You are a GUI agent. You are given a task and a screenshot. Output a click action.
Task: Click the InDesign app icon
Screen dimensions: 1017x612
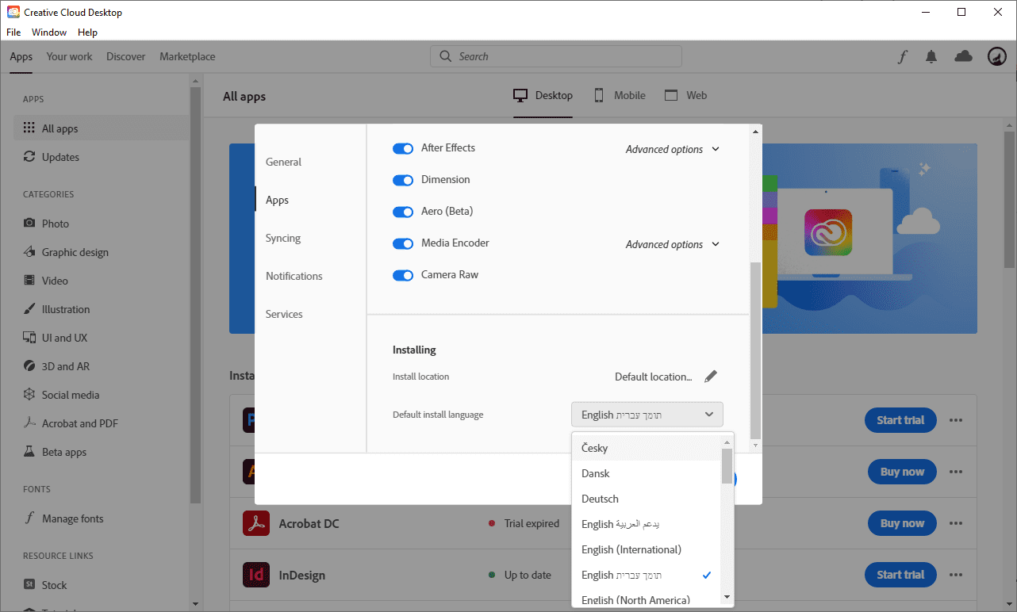click(255, 575)
